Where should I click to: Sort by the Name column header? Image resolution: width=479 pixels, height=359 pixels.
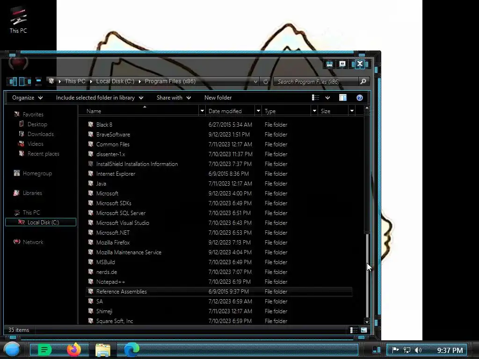click(139, 111)
